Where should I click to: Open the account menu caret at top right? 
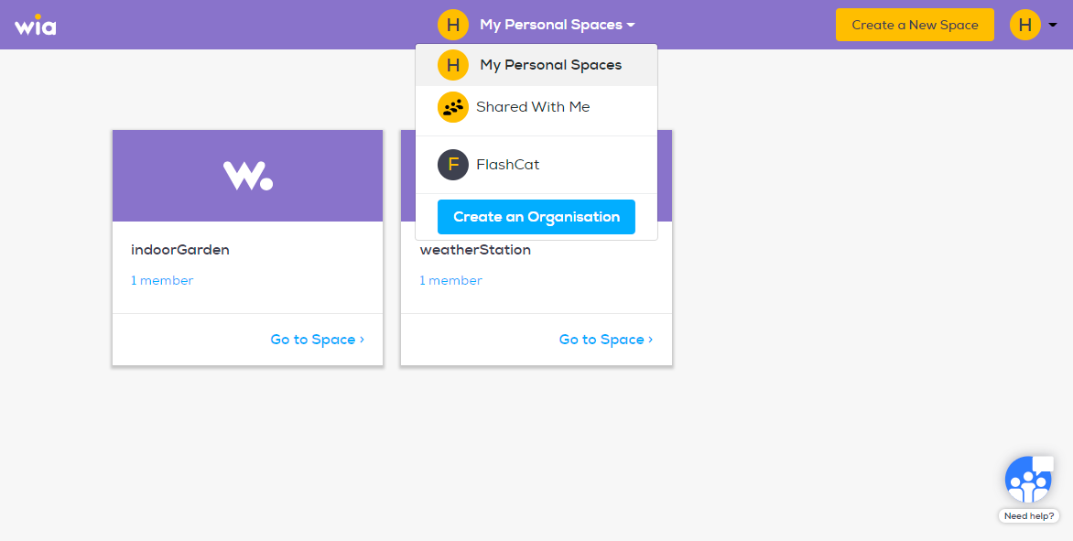pos(1053,25)
